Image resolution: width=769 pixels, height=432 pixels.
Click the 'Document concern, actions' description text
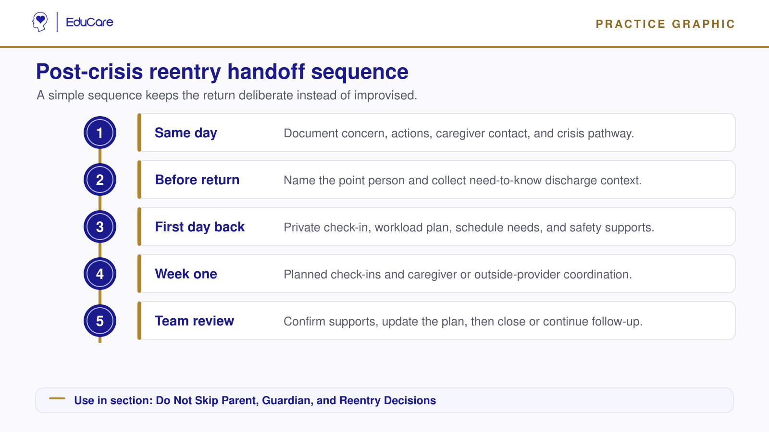click(x=459, y=133)
